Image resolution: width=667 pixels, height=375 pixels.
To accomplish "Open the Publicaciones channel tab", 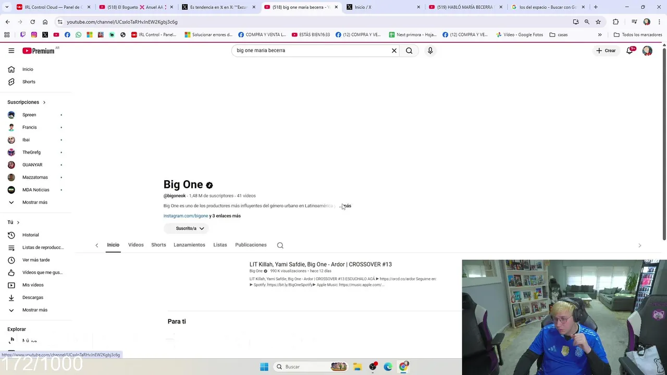I will (251, 245).
